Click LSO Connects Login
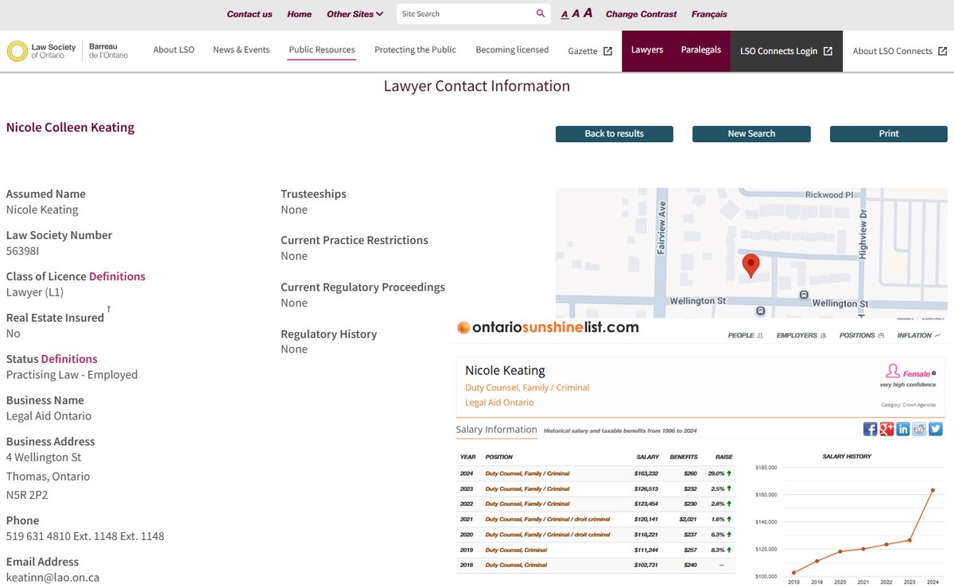 tap(785, 51)
